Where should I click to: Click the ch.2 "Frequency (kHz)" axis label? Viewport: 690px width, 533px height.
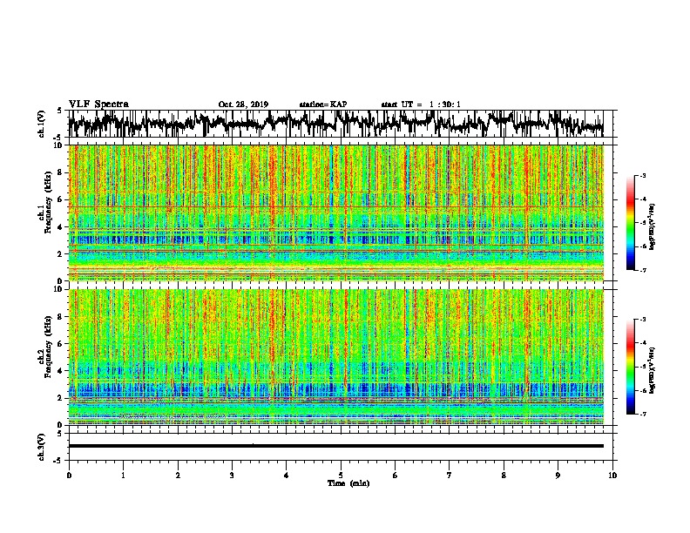[48, 347]
